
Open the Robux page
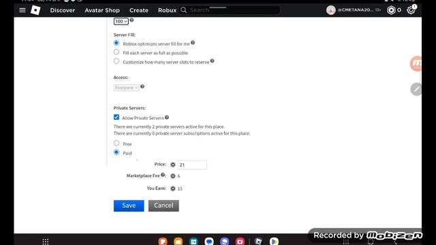pyautogui.click(x=167, y=10)
